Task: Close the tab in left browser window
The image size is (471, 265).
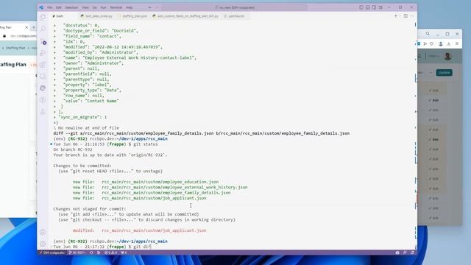Action: pyautogui.click(x=26, y=27)
